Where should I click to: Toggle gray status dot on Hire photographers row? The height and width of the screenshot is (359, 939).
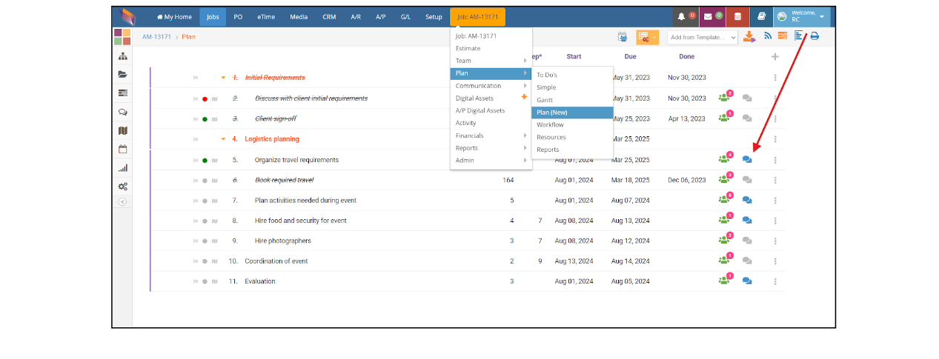205,241
